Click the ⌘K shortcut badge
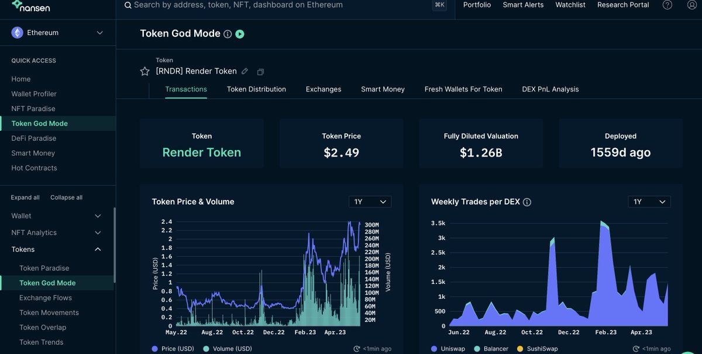Screen dimensions: 702x354 point(439,5)
